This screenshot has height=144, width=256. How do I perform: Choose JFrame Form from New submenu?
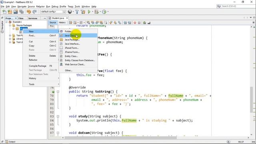pos(78,52)
